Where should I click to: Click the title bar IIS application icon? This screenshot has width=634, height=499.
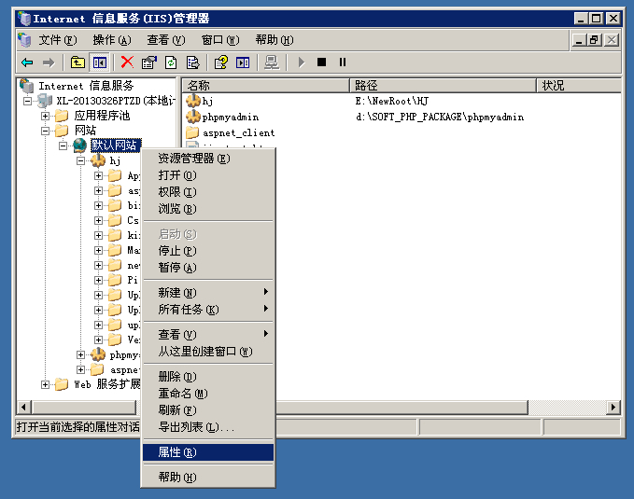24,19
